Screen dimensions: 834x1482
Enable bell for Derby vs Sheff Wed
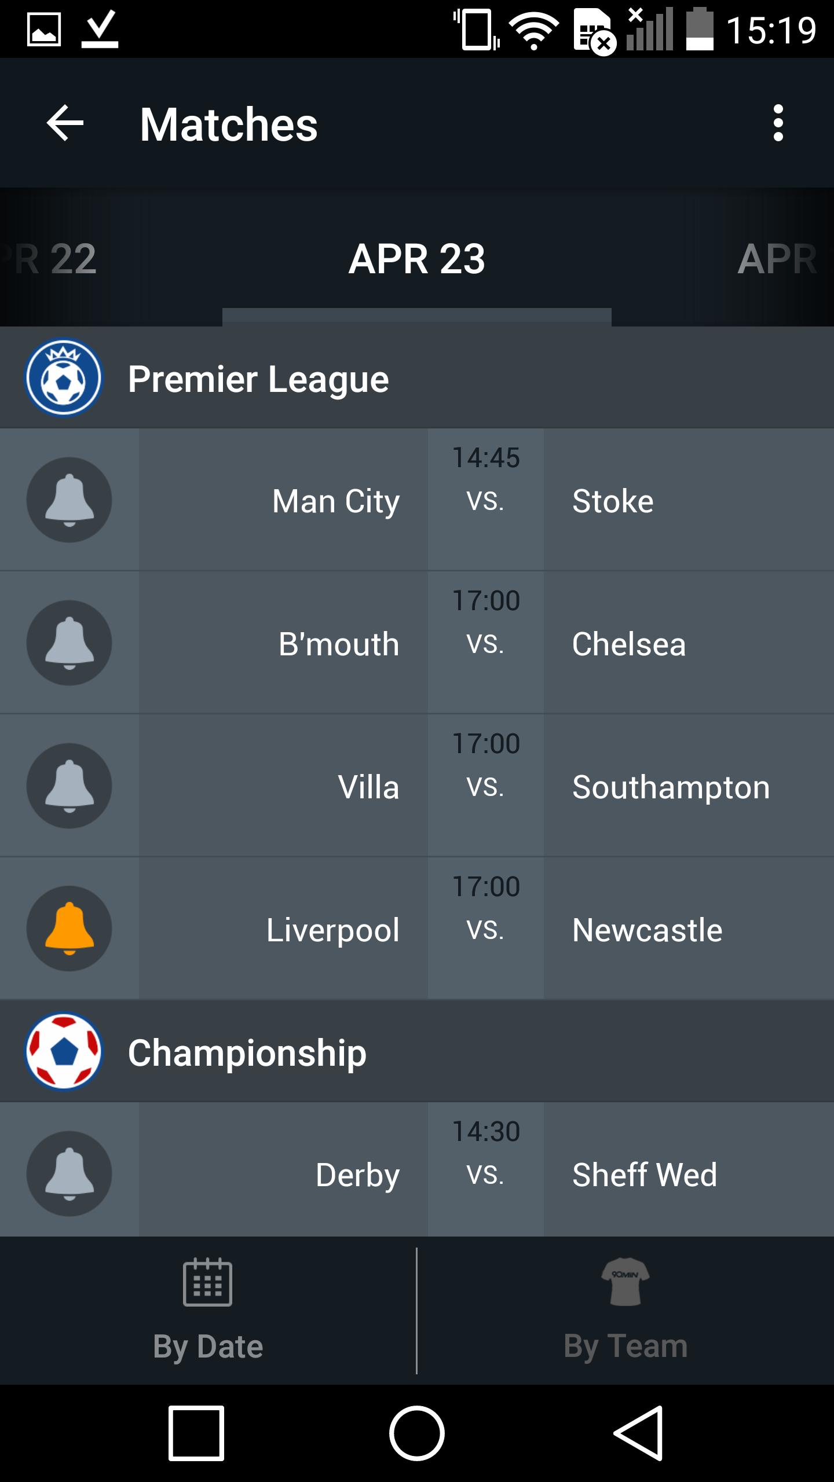[69, 1173]
